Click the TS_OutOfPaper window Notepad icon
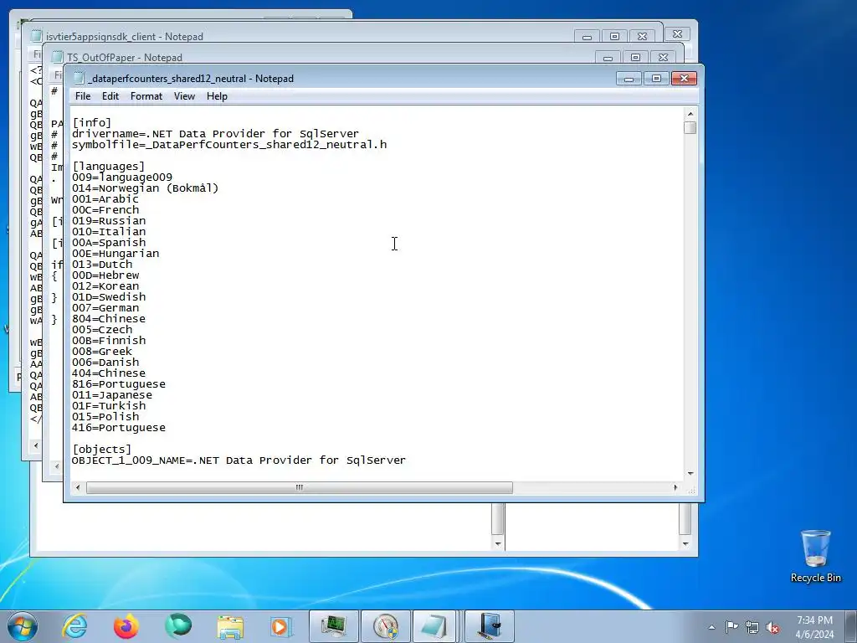This screenshot has height=643, width=857. (58, 58)
